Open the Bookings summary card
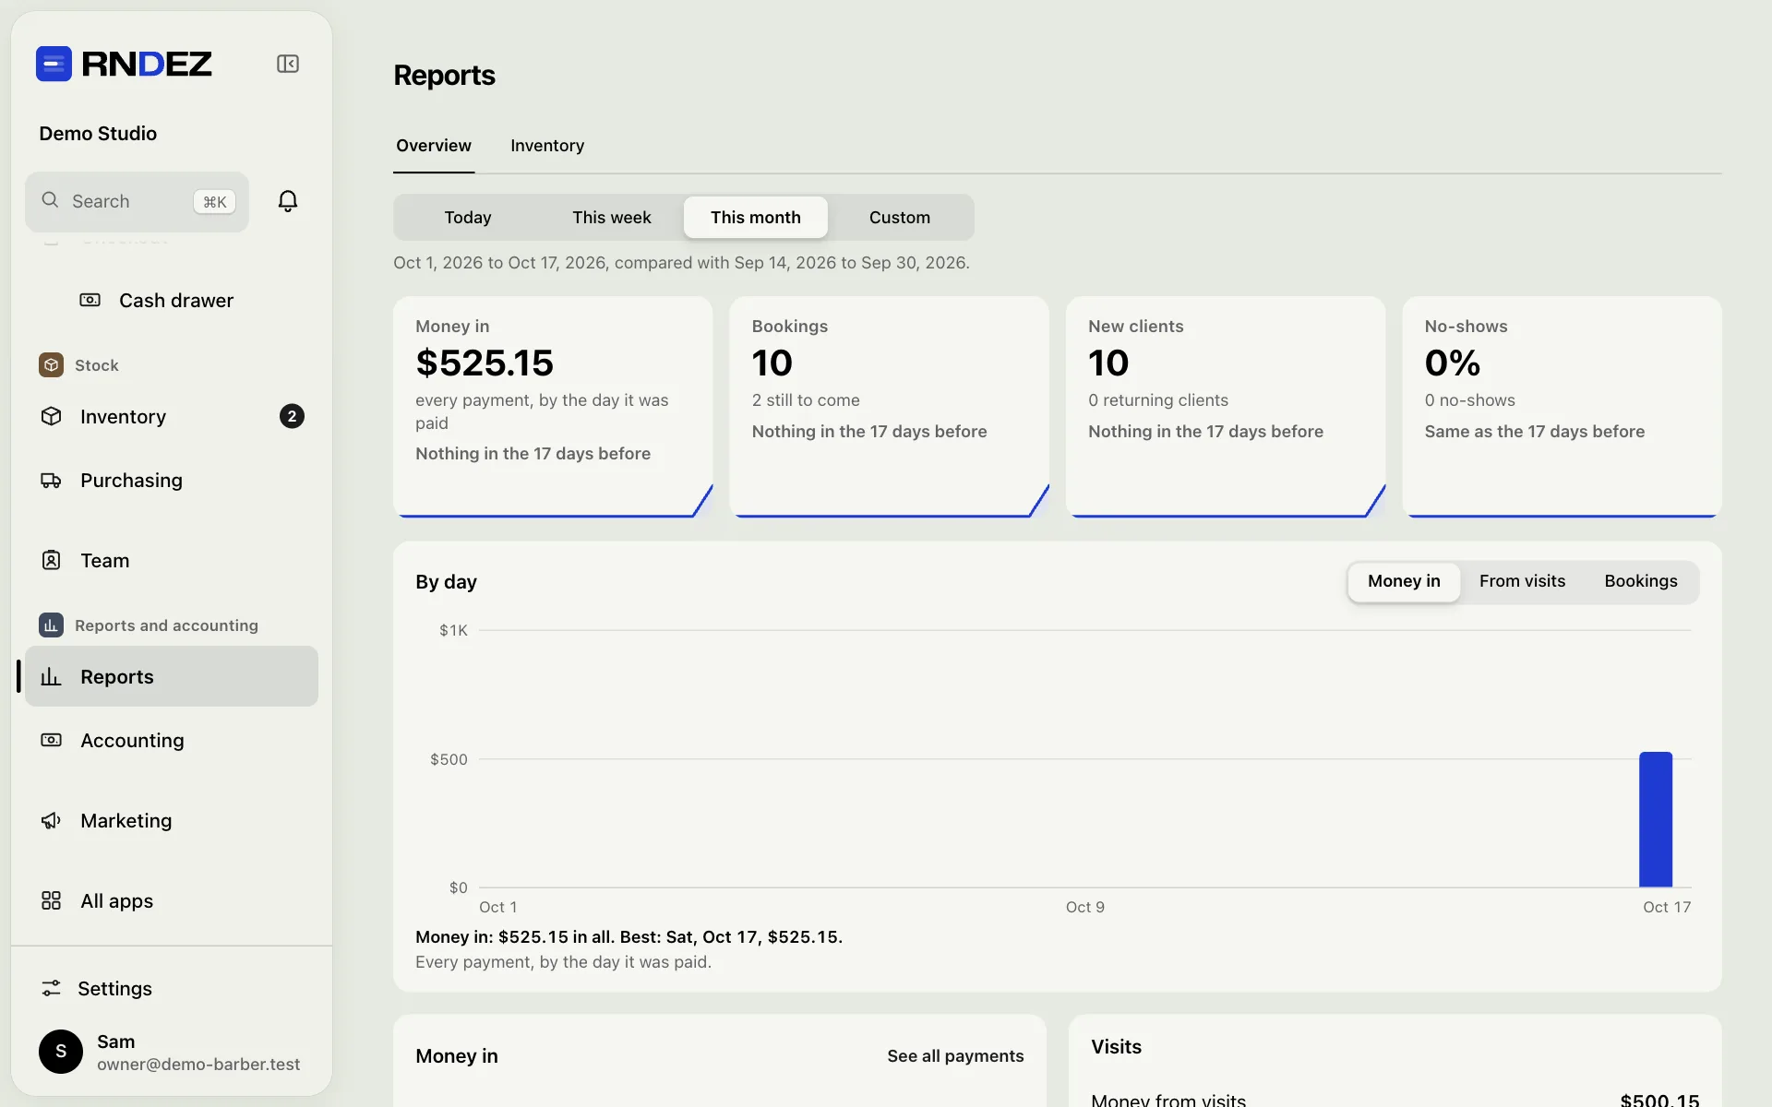 (889, 407)
